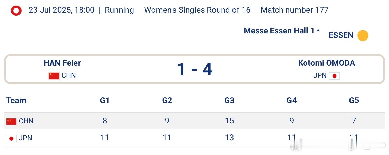
Task: Open HAN Feier player name
Action: point(62,63)
